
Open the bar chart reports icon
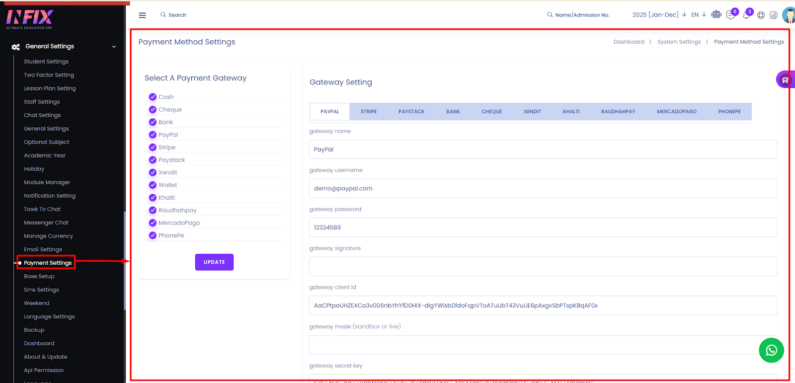(774, 15)
